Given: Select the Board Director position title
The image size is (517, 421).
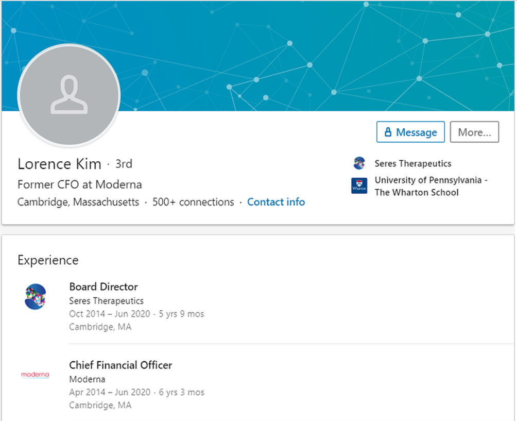Looking at the screenshot, I should coord(104,287).
